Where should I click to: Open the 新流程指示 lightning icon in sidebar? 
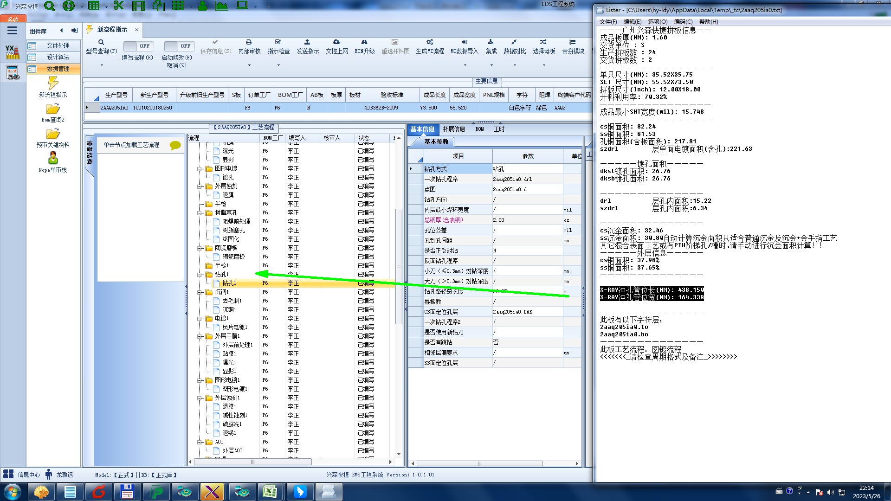coord(53,83)
